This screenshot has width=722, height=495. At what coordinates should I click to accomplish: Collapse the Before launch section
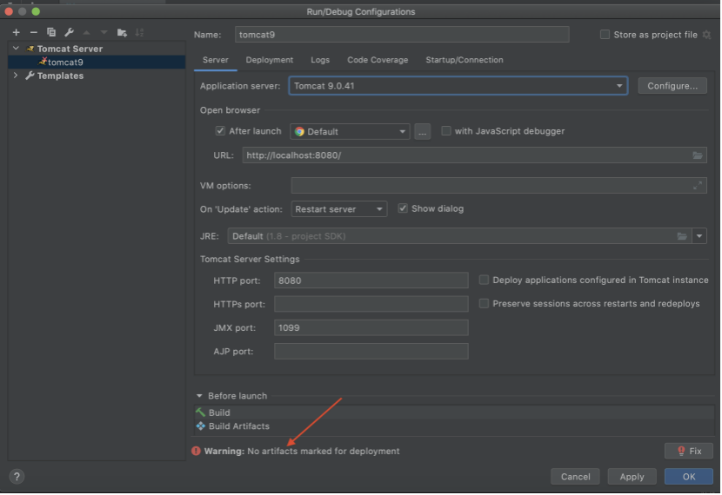199,396
